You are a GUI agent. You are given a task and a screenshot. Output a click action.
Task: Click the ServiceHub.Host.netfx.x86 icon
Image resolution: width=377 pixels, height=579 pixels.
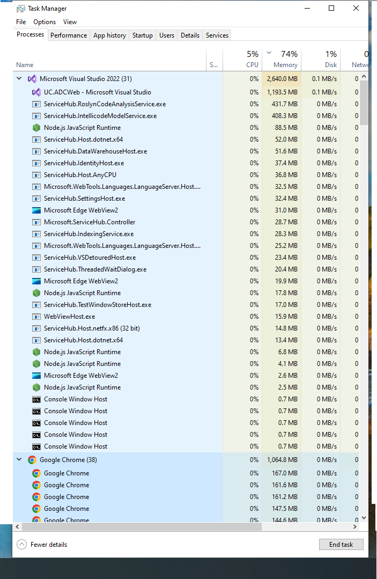(36, 328)
